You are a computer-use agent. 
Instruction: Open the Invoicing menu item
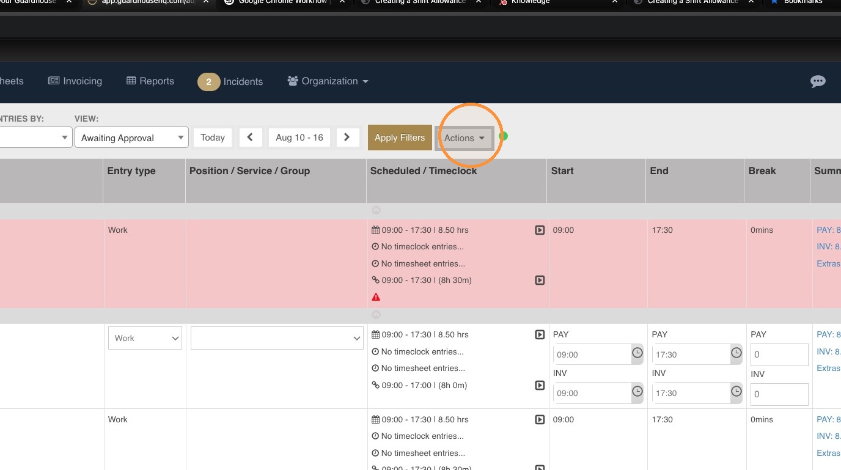coord(75,81)
